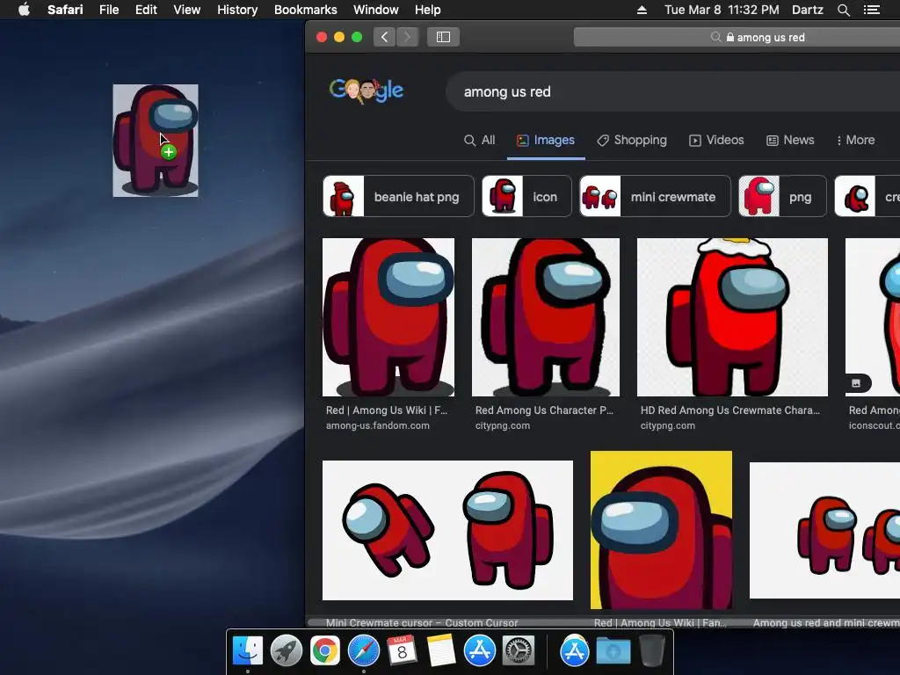This screenshot has height=675, width=900.
Task: Select the png suggestion chip
Action: point(781,196)
